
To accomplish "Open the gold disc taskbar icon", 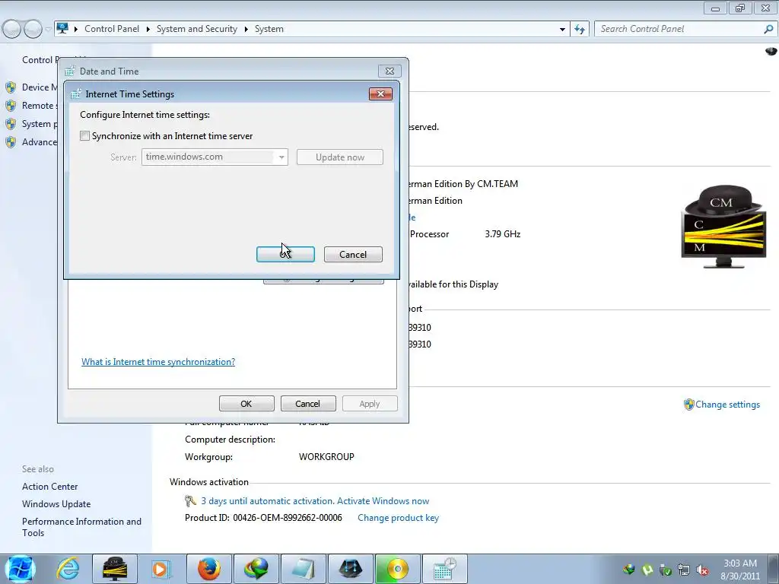I will (x=397, y=569).
